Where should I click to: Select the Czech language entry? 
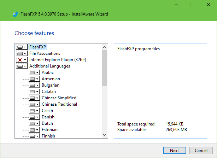click(47, 111)
